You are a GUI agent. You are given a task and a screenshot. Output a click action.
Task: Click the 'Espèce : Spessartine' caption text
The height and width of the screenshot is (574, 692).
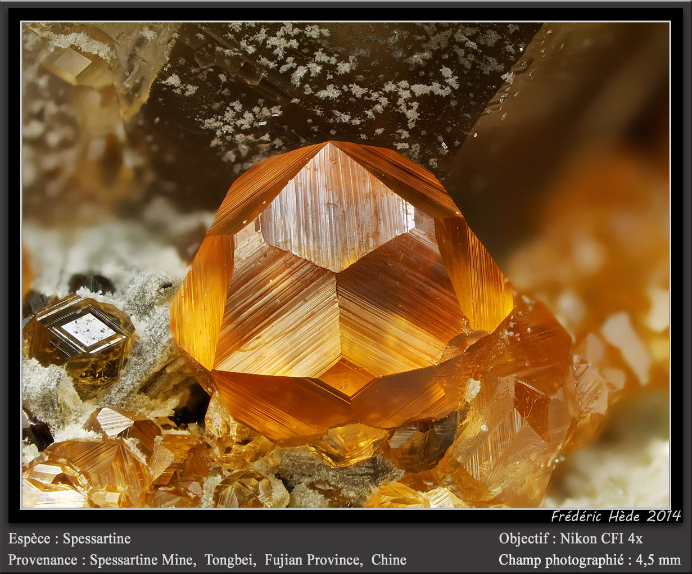tap(69, 539)
